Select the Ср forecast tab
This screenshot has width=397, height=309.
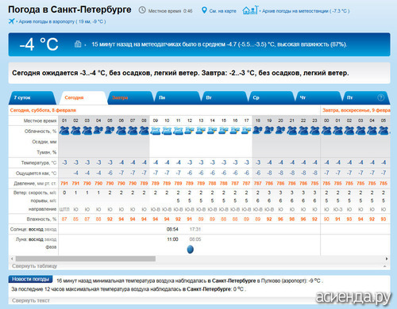(272, 97)
